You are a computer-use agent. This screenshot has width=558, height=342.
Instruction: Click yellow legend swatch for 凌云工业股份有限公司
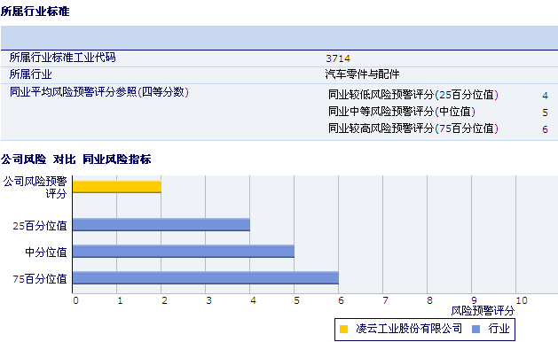(x=343, y=330)
